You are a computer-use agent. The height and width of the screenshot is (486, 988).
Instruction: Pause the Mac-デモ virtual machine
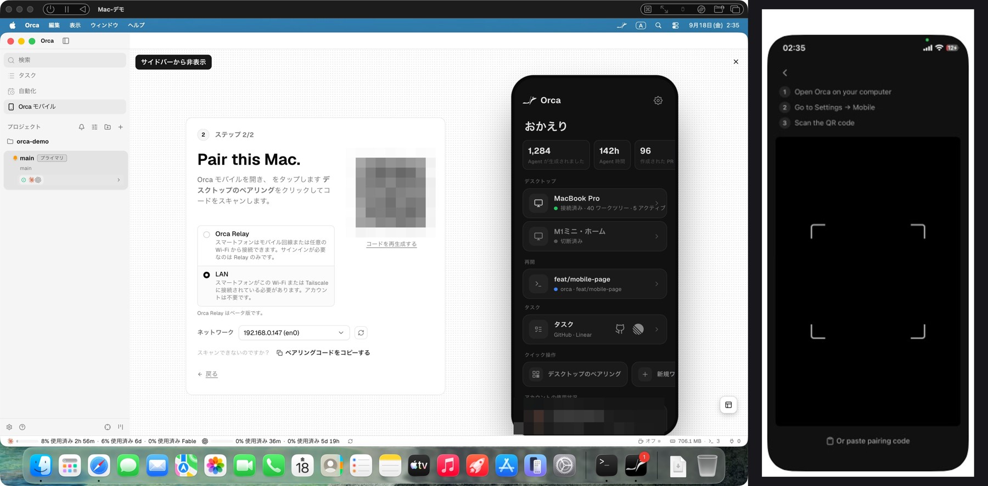(x=67, y=9)
